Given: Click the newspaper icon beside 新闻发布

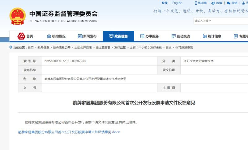Looking at the screenshot, I should (80, 36).
